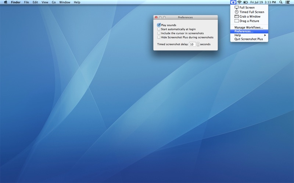Image resolution: width=294 pixels, height=183 pixels.
Task: Select Grab a Window option
Action: tap(250, 16)
